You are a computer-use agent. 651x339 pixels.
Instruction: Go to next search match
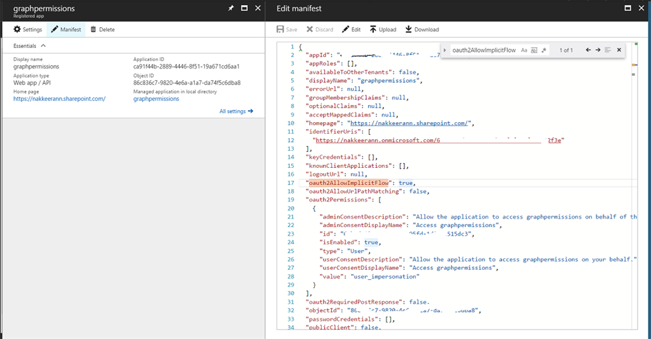coord(598,50)
